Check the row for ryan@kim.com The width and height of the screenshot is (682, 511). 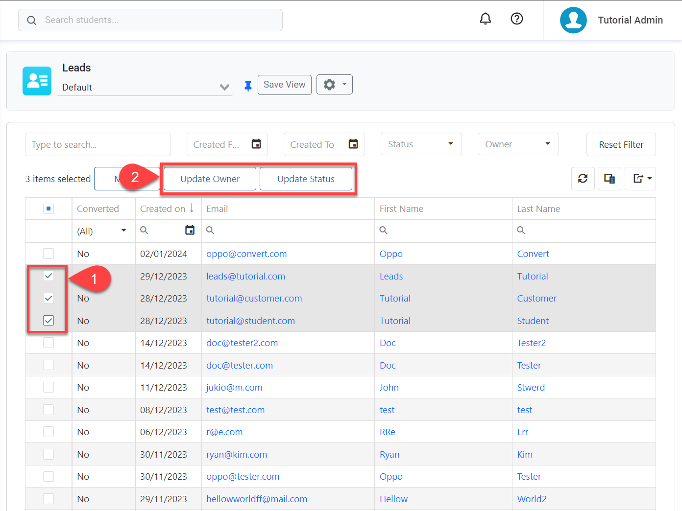pos(49,454)
